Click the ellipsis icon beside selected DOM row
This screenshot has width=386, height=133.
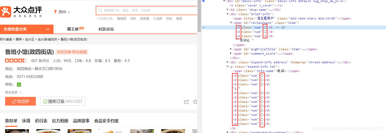click(x=204, y=27)
